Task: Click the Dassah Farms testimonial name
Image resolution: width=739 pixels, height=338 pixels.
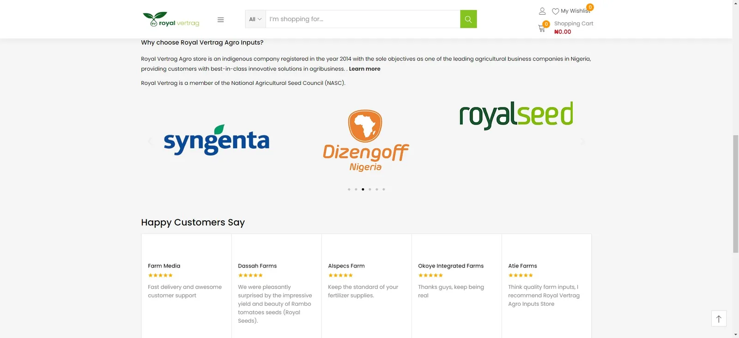Action: [x=257, y=266]
